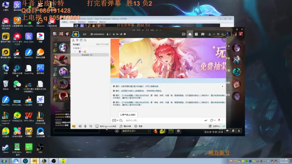Switch to YY owl icon in taskbar
Screen dimensions: 292x164
(35, 161)
